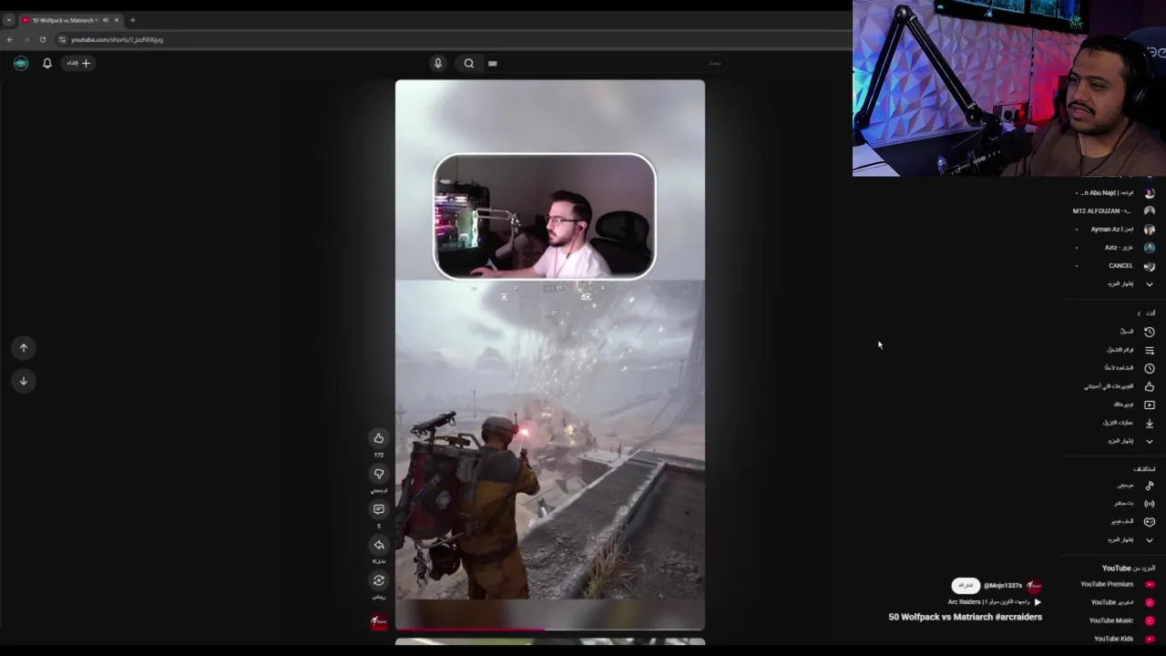Image resolution: width=1166 pixels, height=656 pixels.
Task: Open YouTube Music link
Action: [1115, 620]
